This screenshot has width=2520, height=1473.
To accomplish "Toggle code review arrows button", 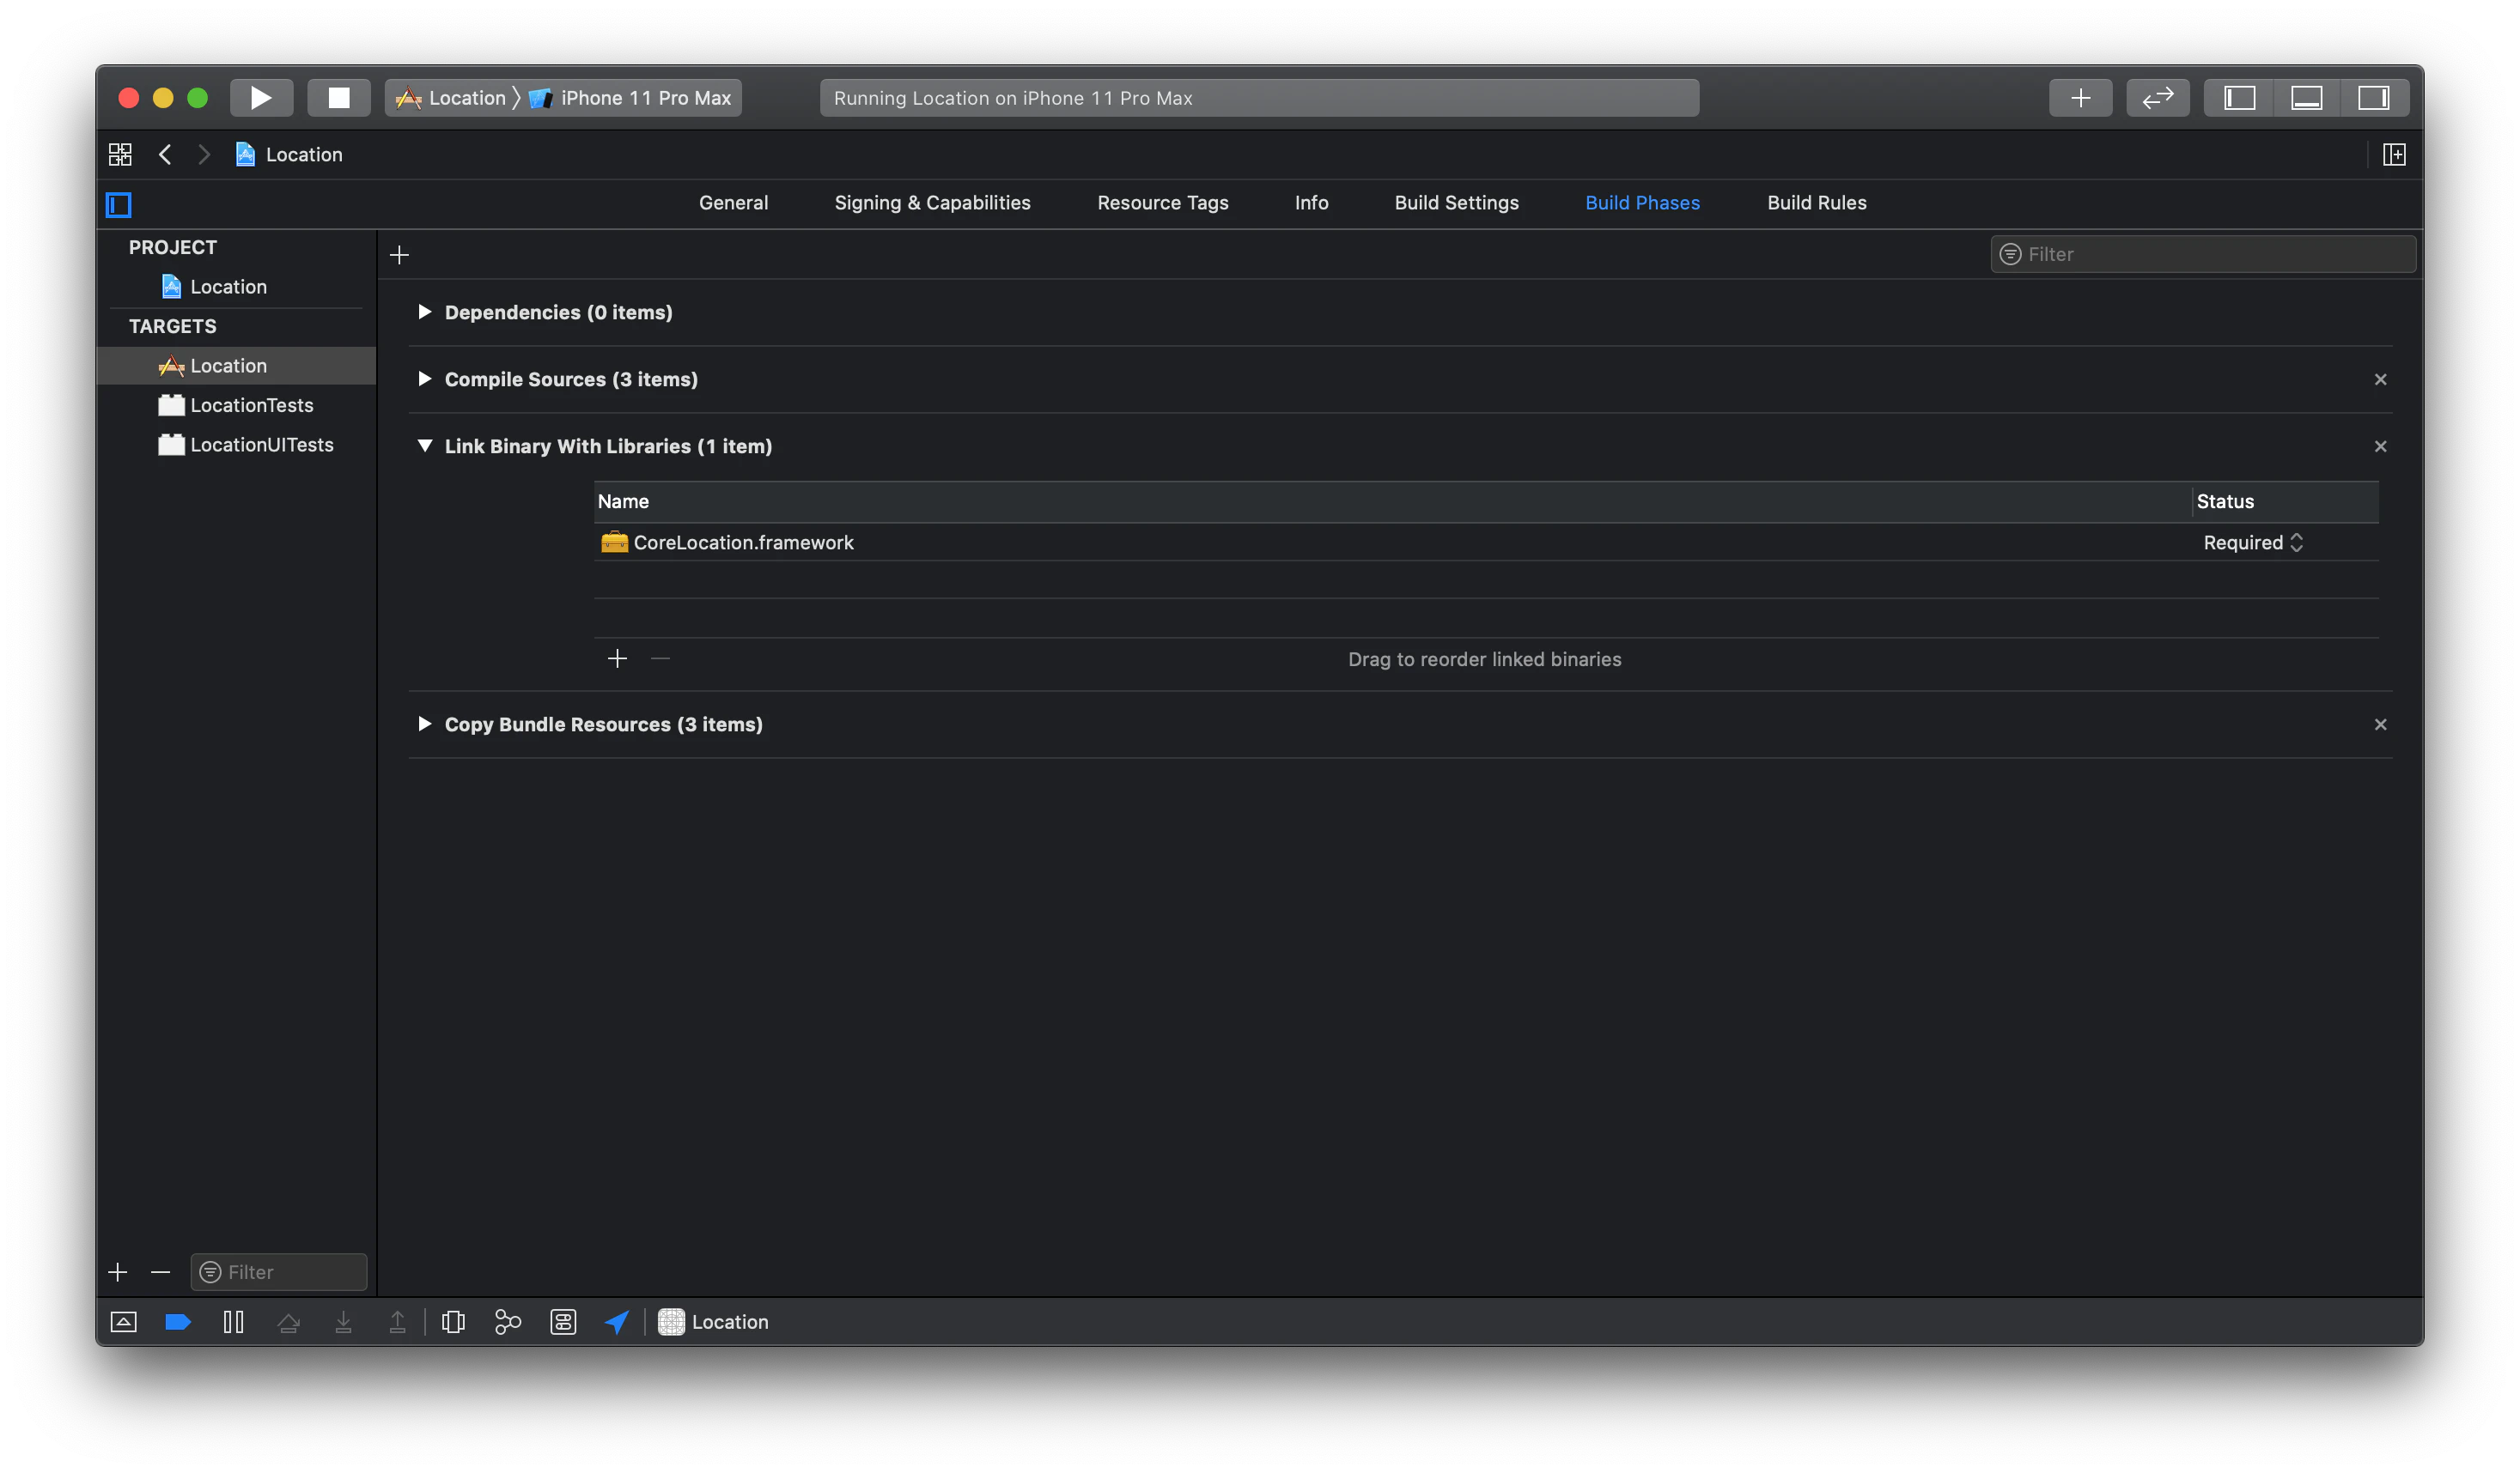I will click(2157, 98).
